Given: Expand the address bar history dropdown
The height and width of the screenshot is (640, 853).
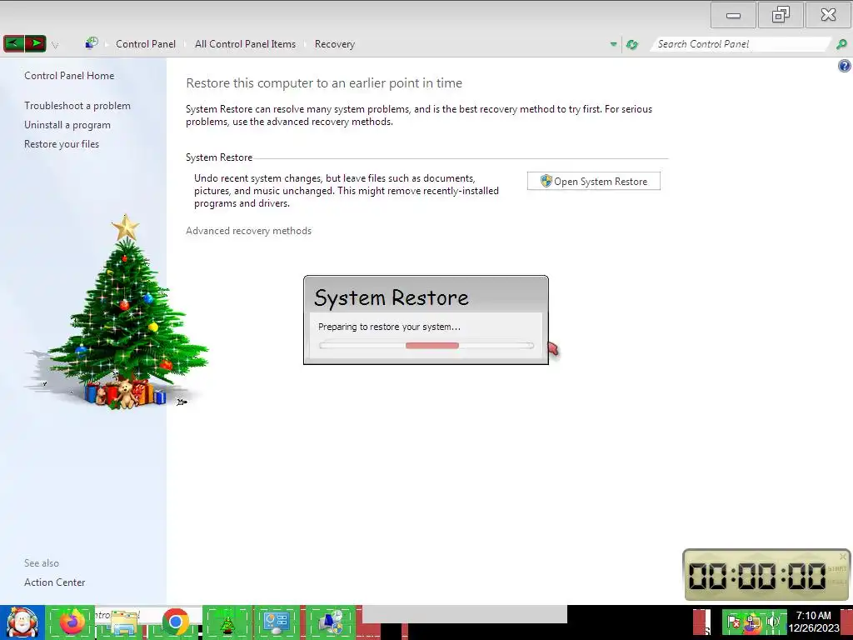Looking at the screenshot, I should point(613,44).
